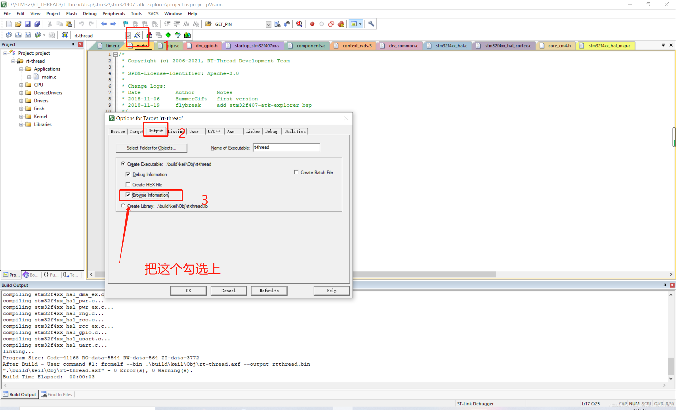Create a new file via toolbar

pos(9,24)
